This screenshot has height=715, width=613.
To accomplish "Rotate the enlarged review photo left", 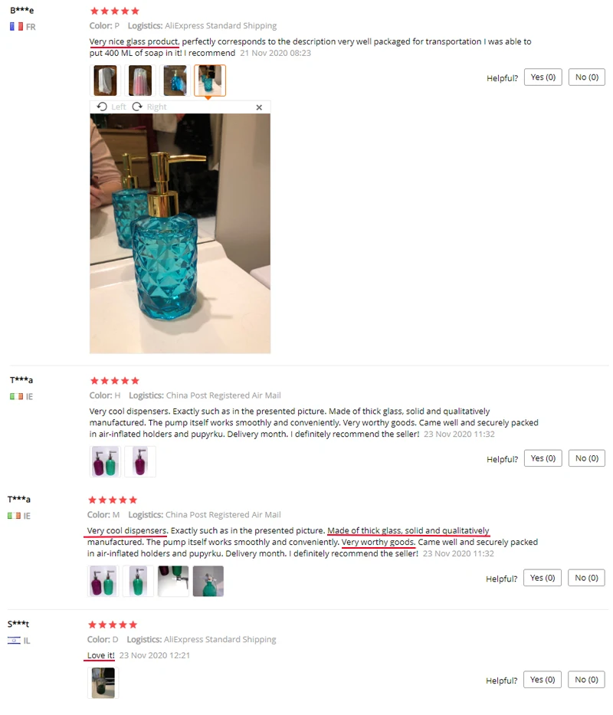I will click(111, 107).
